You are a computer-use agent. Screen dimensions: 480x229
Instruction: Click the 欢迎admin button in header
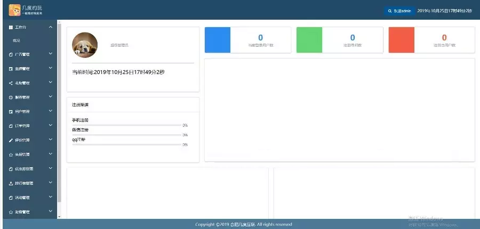399,11
